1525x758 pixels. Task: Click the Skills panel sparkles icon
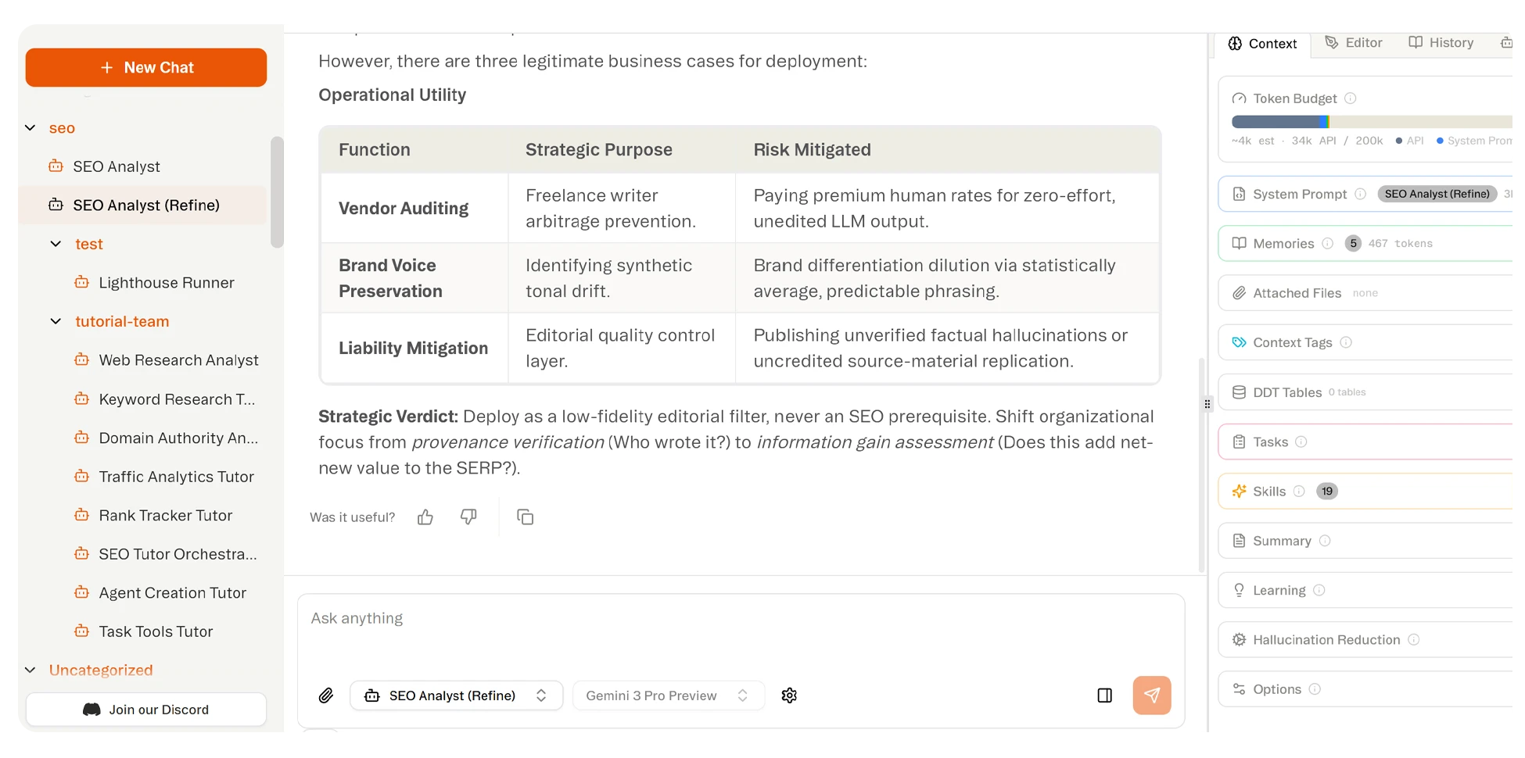pyautogui.click(x=1239, y=491)
